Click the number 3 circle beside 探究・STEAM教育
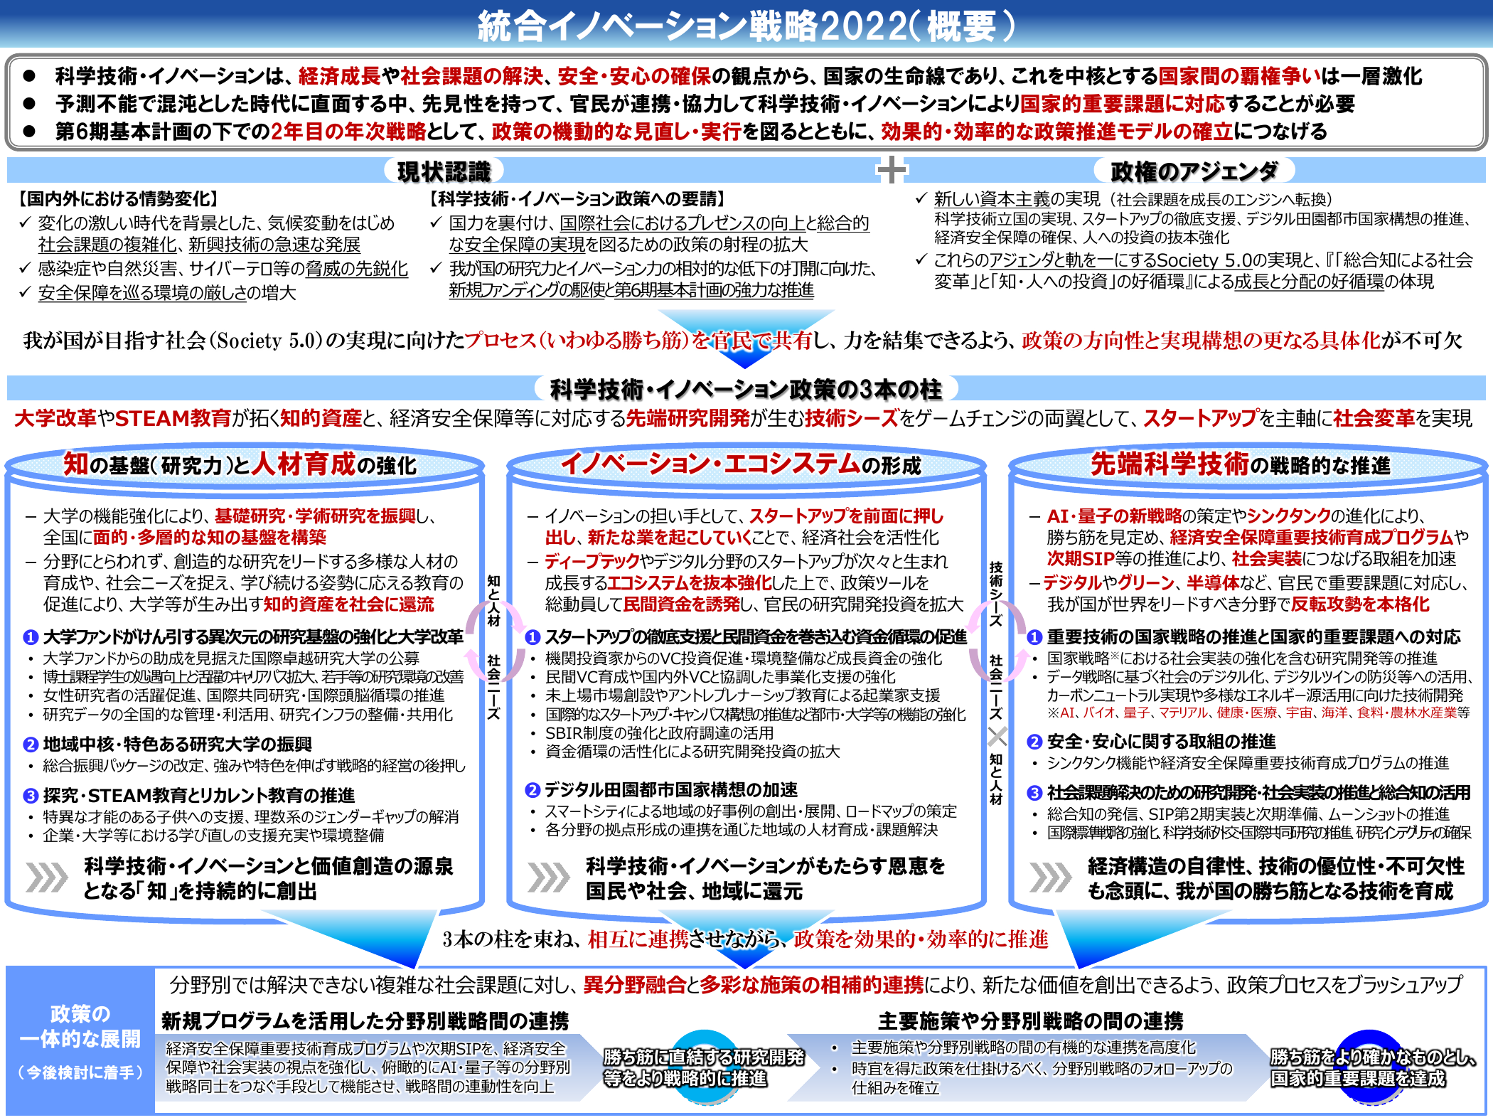 coord(31,796)
